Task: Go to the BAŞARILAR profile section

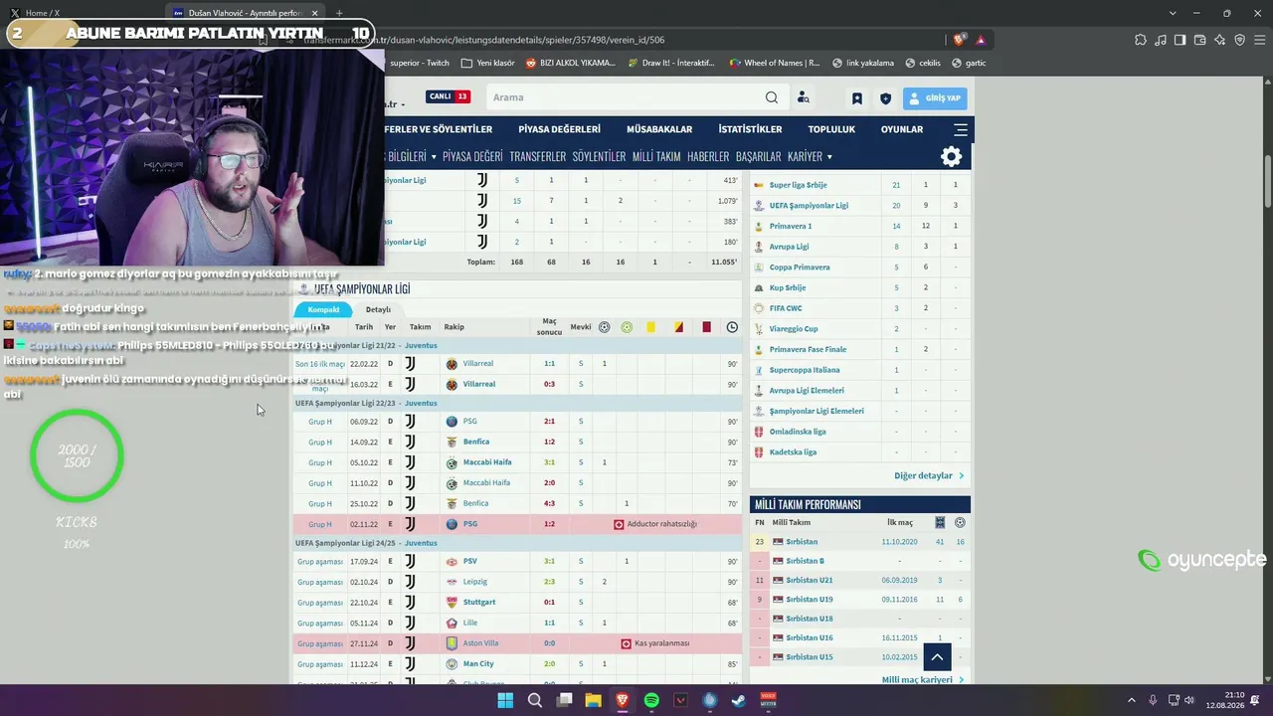Action: [x=758, y=156]
